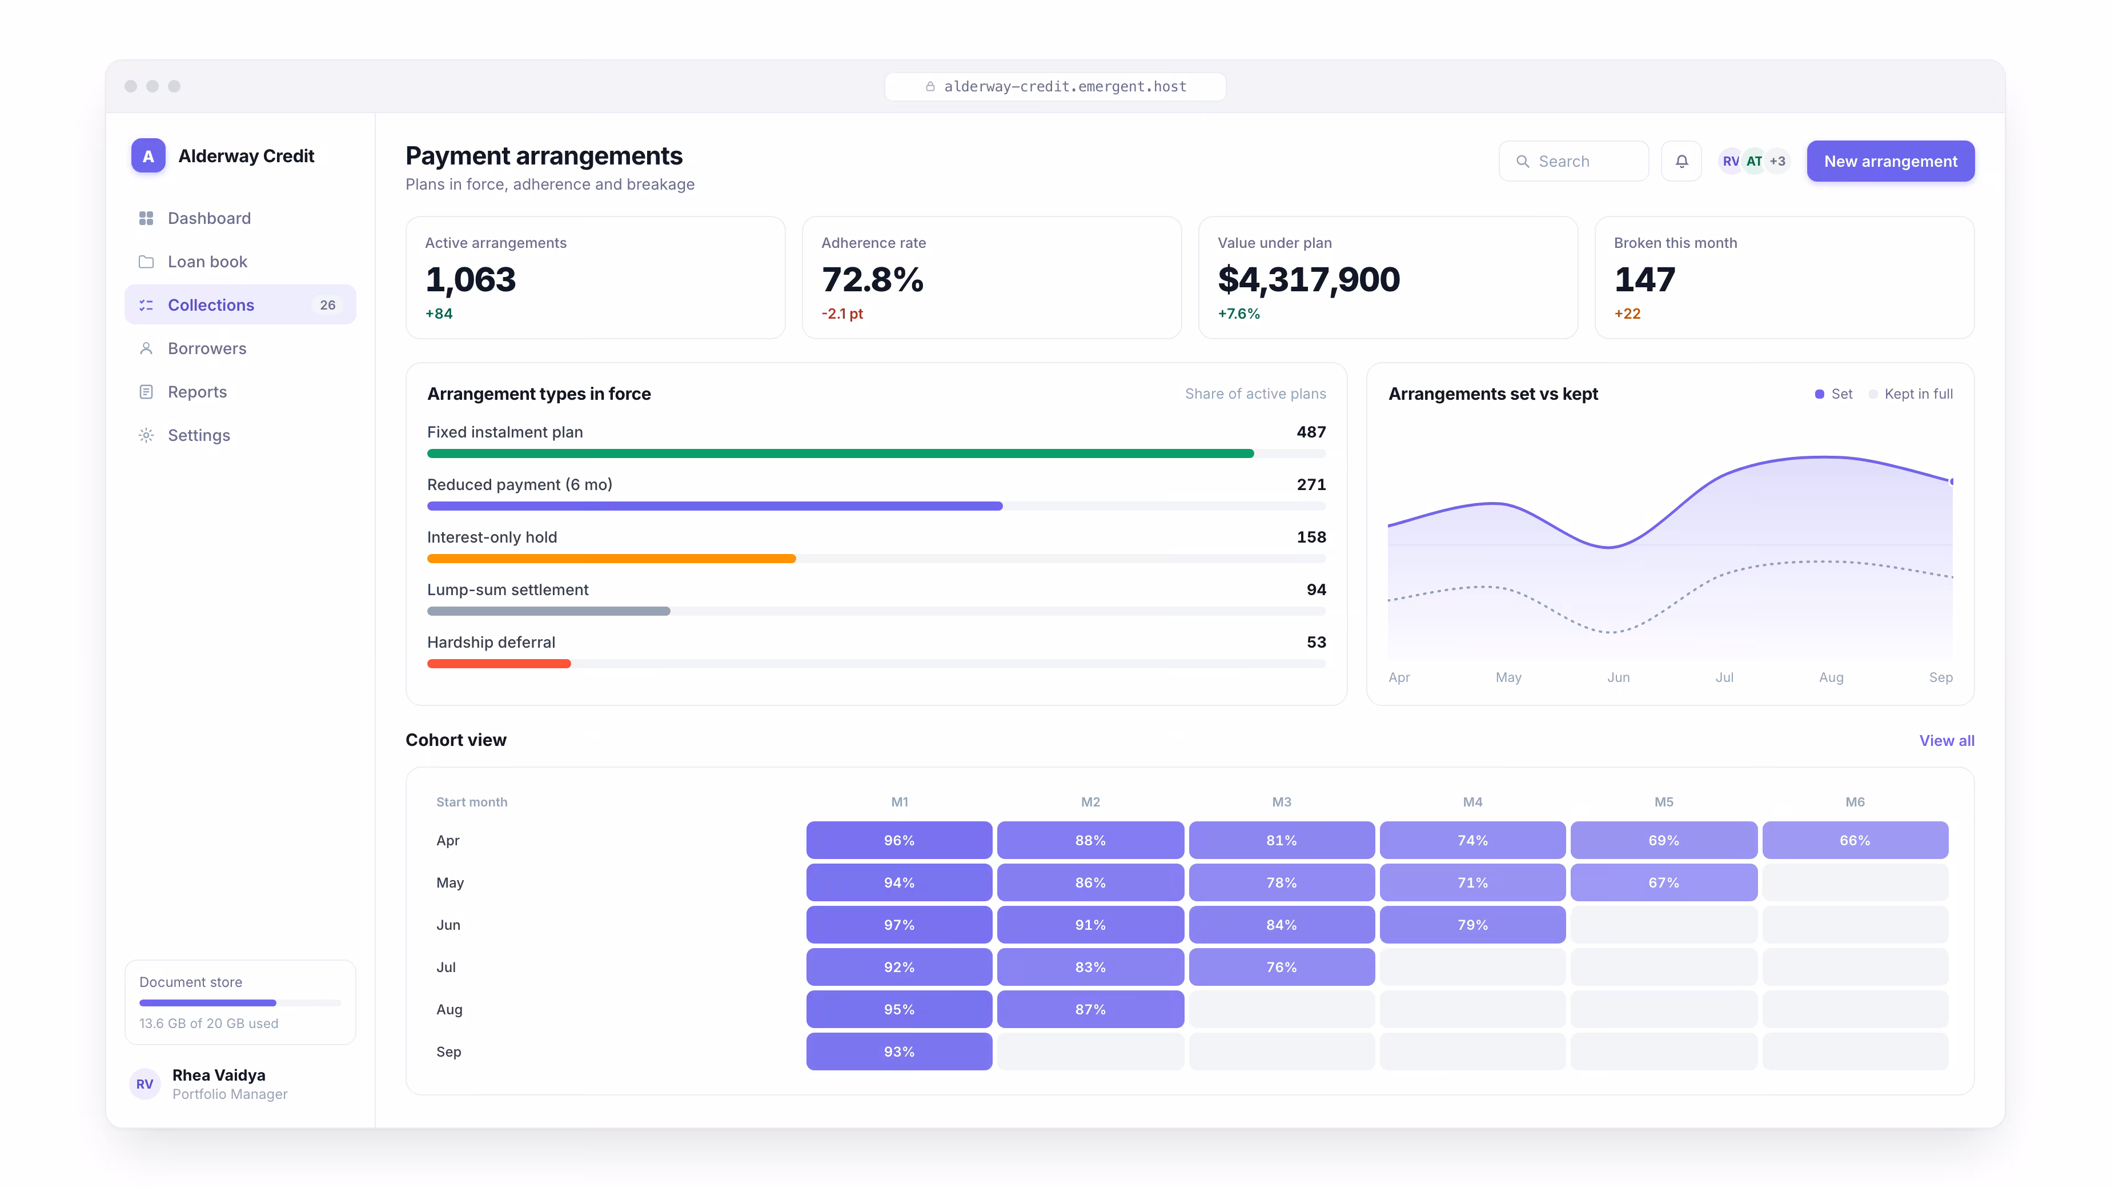Click the Value under plan card
The height and width of the screenshot is (1188, 2111).
1387,278
